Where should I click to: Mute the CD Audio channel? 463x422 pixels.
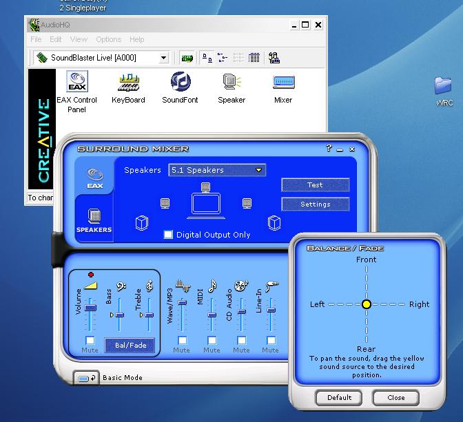242,340
